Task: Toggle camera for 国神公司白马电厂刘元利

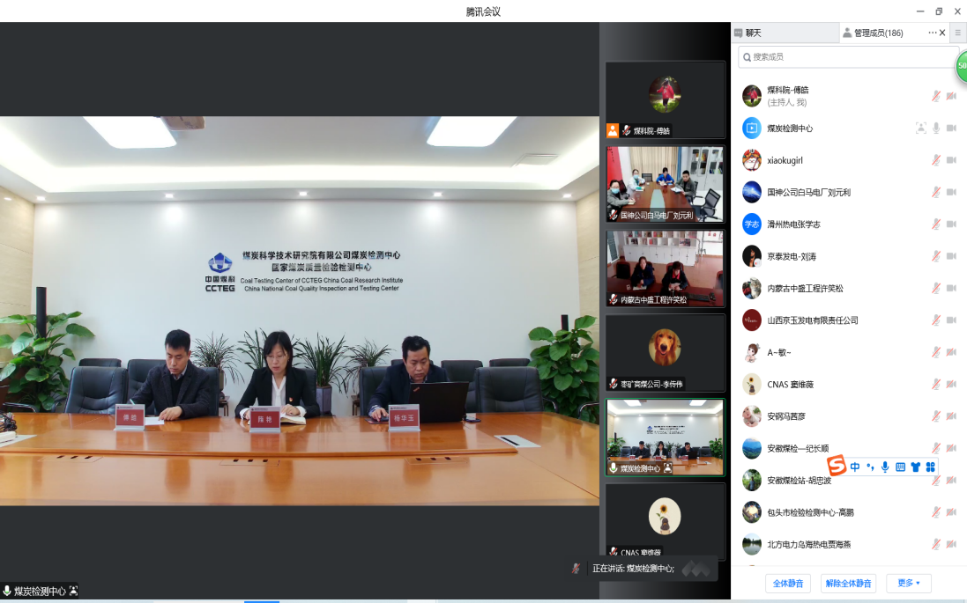Action: pyautogui.click(x=952, y=192)
